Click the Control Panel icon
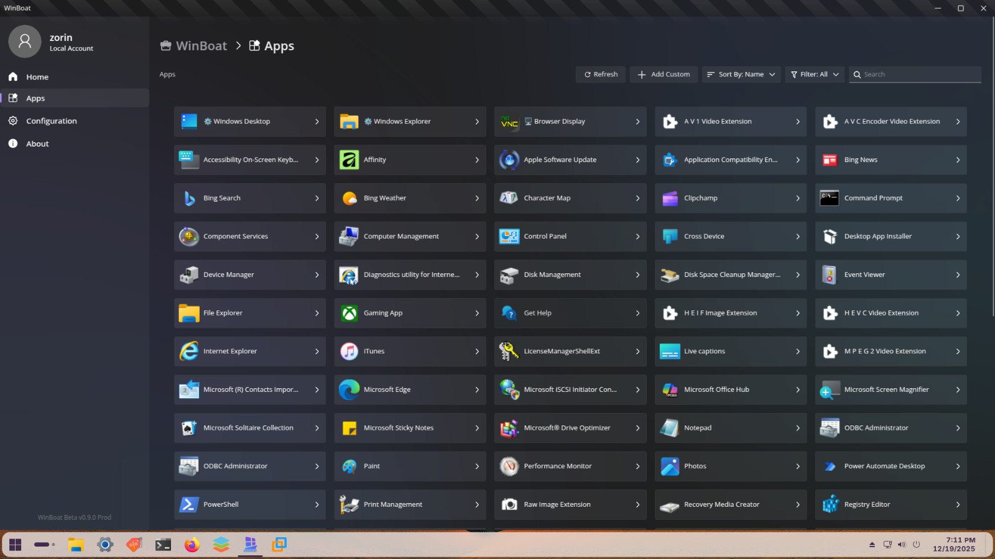The width and height of the screenshot is (995, 559). click(x=509, y=236)
